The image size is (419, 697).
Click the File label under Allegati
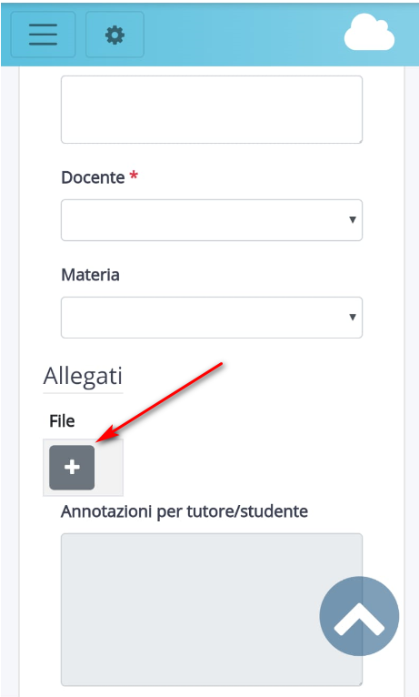click(62, 421)
